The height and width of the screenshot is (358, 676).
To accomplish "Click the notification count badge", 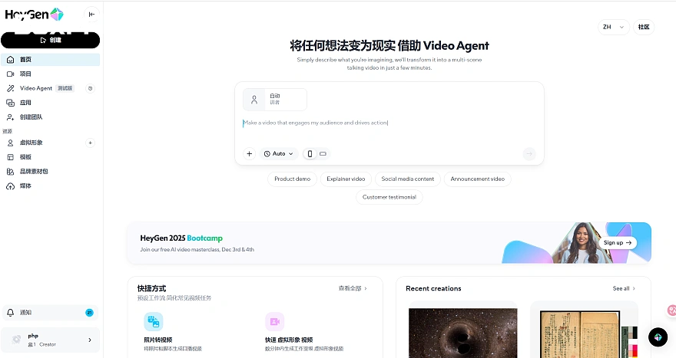I will [x=89, y=313].
